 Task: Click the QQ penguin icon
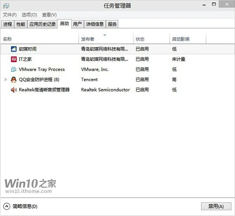click(14, 79)
